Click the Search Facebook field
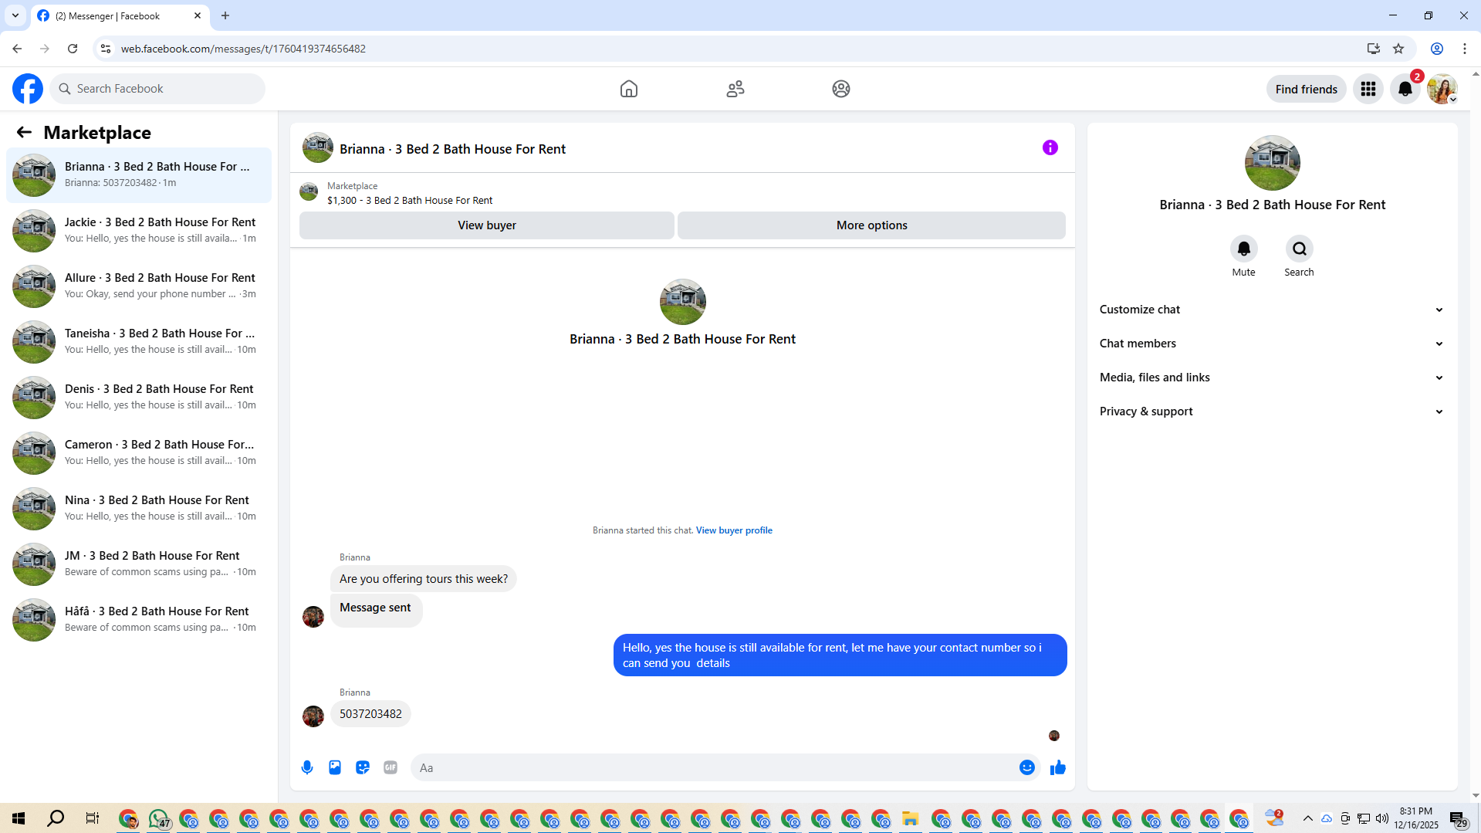The width and height of the screenshot is (1481, 833). tap(158, 89)
